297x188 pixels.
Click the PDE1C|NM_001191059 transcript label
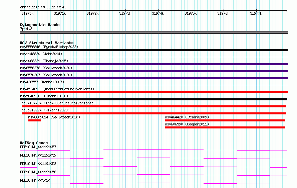pyautogui.click(x=38, y=155)
